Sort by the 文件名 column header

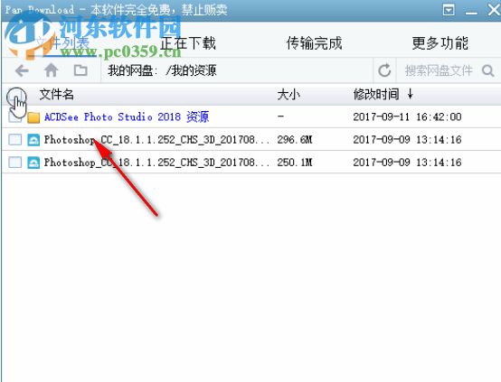coord(57,95)
